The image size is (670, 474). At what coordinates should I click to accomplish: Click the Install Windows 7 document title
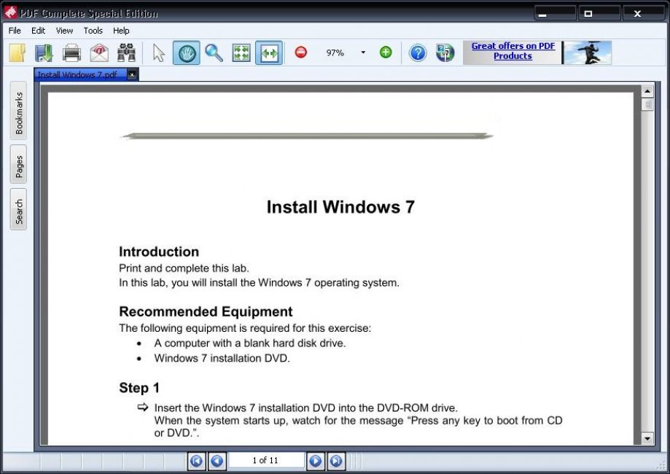[x=340, y=207]
